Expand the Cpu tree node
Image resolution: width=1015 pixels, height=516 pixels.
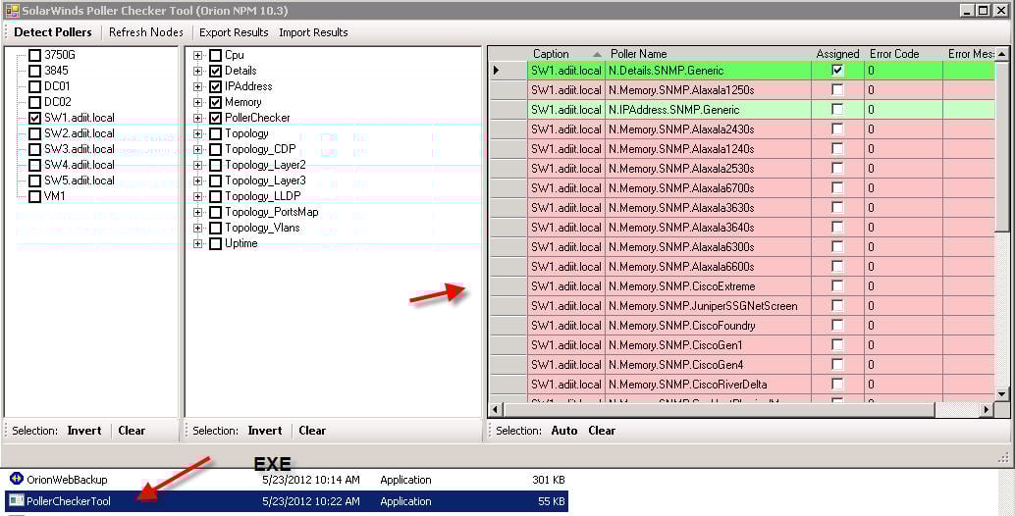(198, 56)
